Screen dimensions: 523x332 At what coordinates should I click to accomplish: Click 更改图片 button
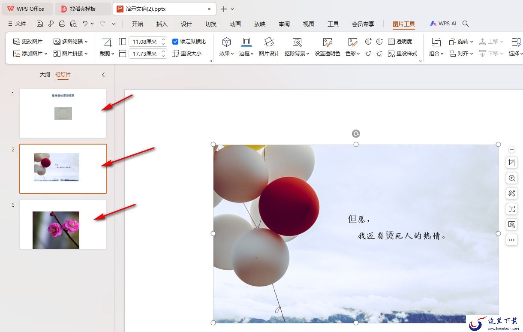coord(28,42)
